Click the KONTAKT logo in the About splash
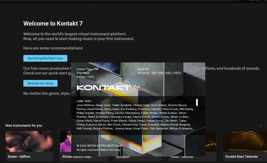Image resolution: width=267 pixels, height=163 pixels. [x=104, y=88]
